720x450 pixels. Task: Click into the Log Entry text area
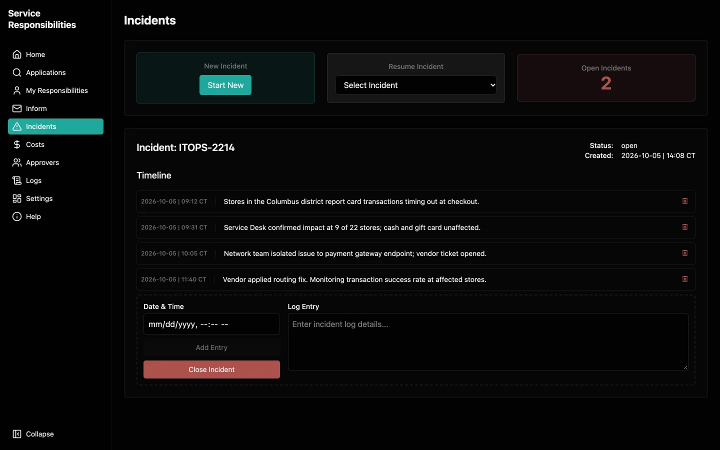(x=488, y=342)
